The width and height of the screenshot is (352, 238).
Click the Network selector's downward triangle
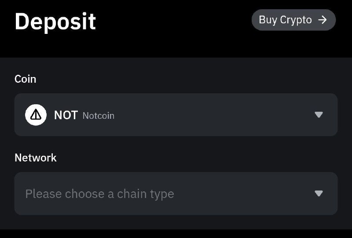click(x=319, y=193)
